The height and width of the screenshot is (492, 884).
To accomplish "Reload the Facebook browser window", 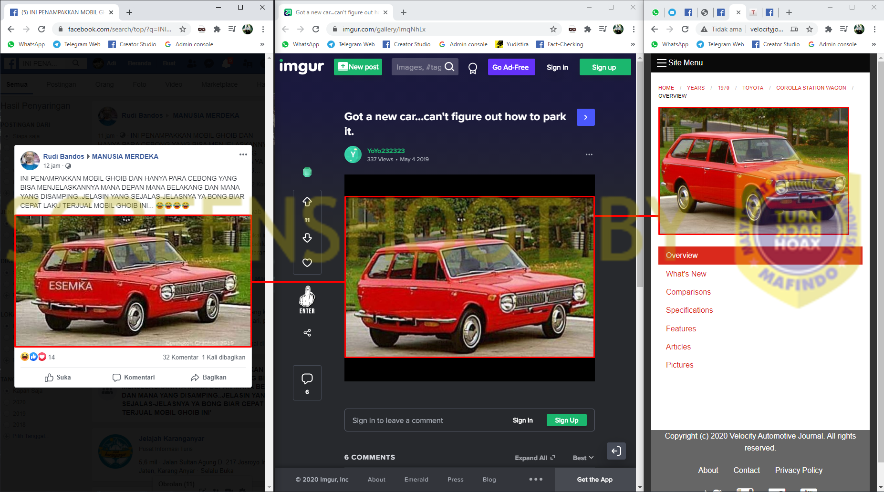I will click(42, 29).
